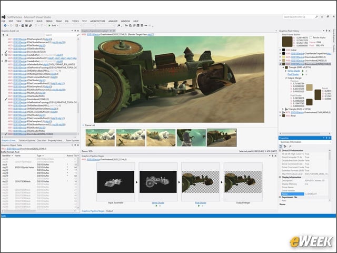Click the Pixel Shader link in pipeline stages
337x253 pixels.
[x=201, y=203]
